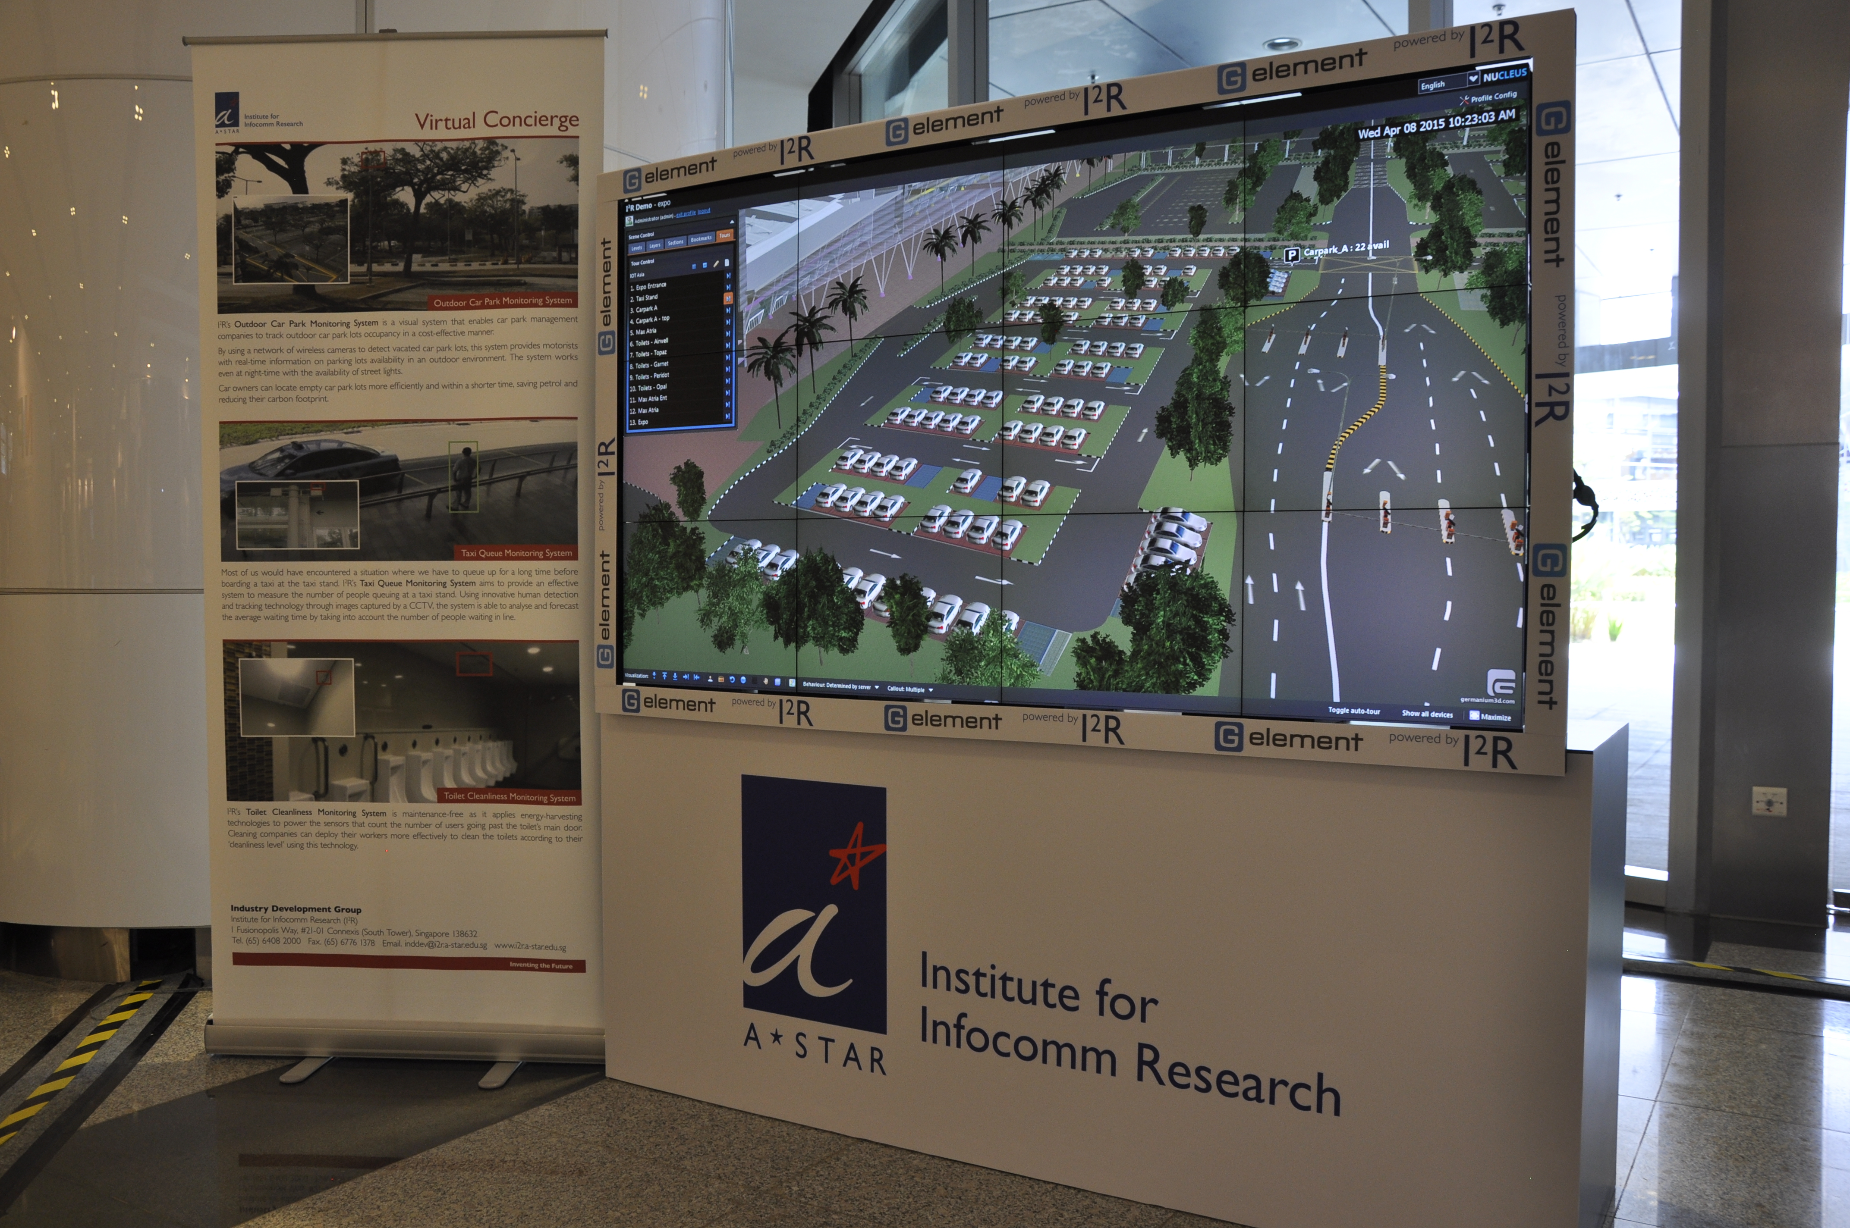Click the Maximize button
1850x1228 pixels.
pos(1490,717)
